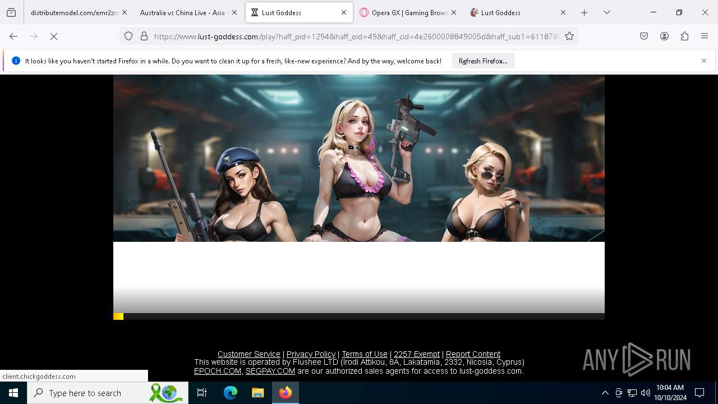Bookmark this page with star
The width and height of the screenshot is (718, 404).
(569, 36)
